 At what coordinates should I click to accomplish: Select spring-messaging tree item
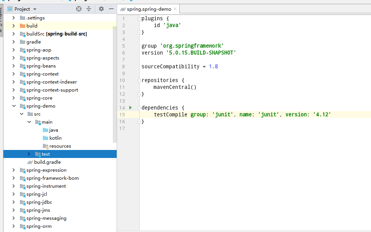(x=46, y=218)
